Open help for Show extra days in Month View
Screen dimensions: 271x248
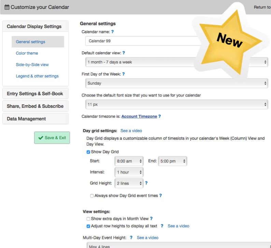[x=151, y=218]
